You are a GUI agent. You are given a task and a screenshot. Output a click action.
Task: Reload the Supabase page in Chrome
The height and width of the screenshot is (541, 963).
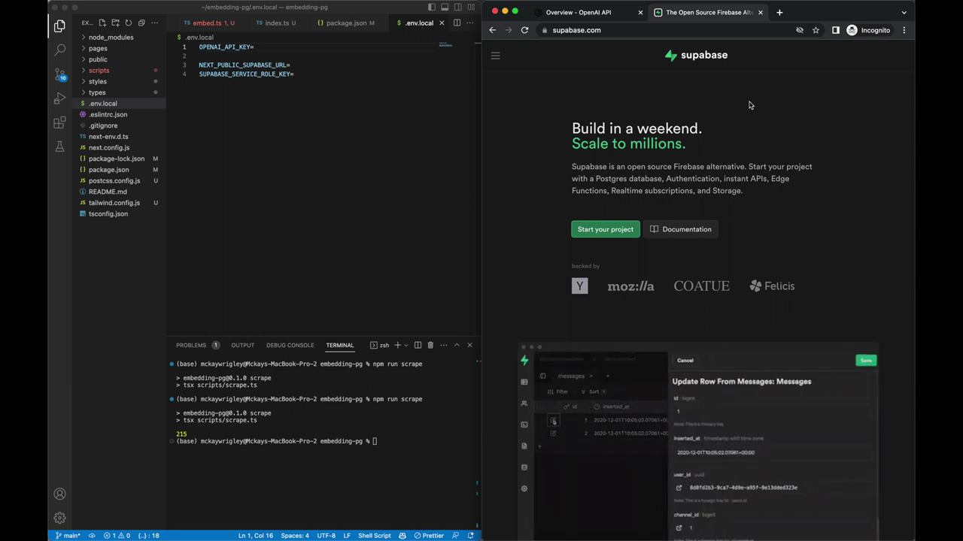pos(524,30)
